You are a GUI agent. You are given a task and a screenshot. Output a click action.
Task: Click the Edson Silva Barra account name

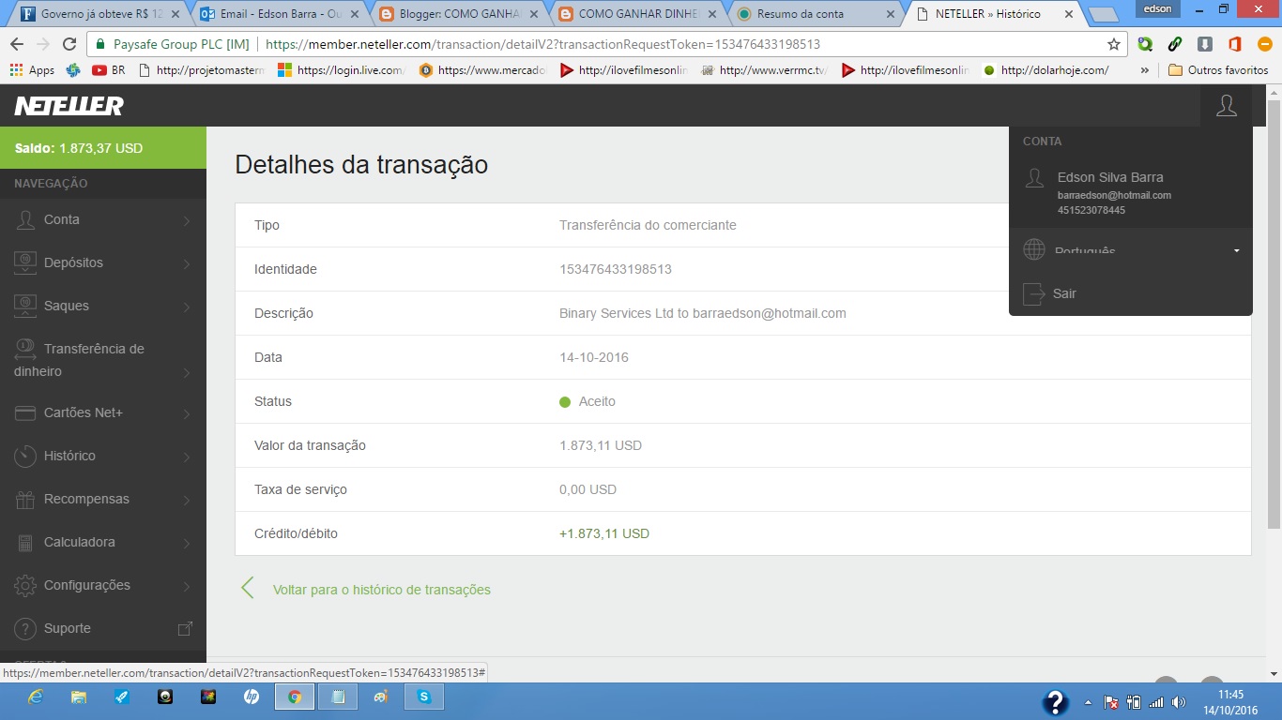click(1110, 177)
